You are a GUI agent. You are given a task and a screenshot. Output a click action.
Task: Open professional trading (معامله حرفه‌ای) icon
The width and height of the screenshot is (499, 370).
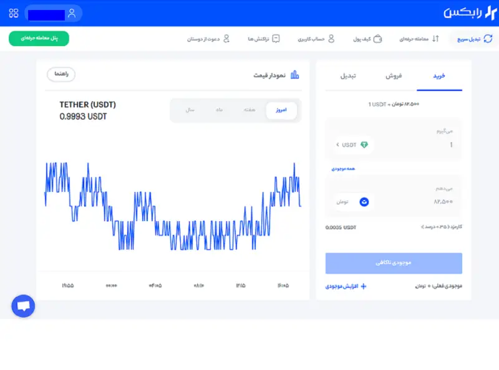tap(435, 39)
